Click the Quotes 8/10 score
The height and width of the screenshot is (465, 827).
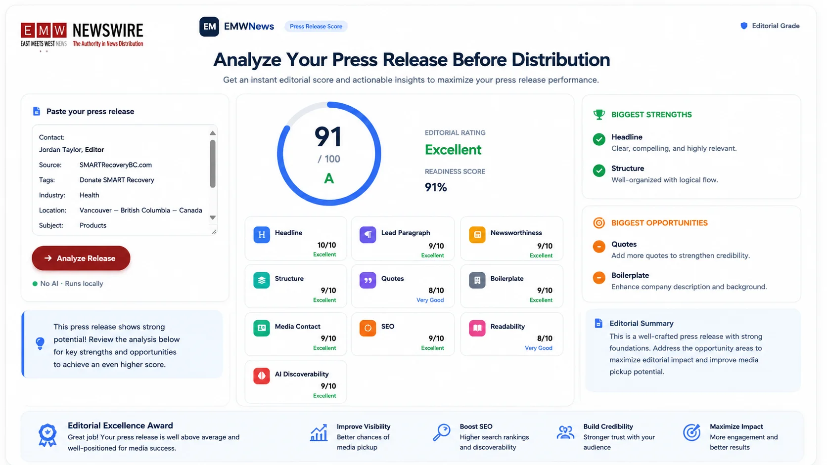[x=436, y=291]
